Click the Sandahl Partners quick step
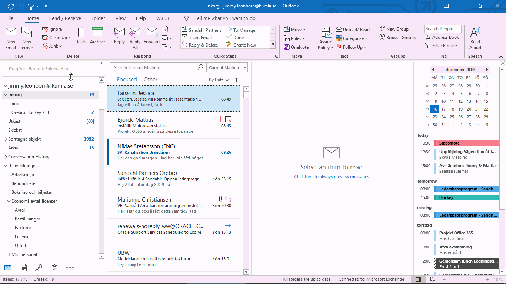This screenshot has height=284, width=506. (201, 30)
